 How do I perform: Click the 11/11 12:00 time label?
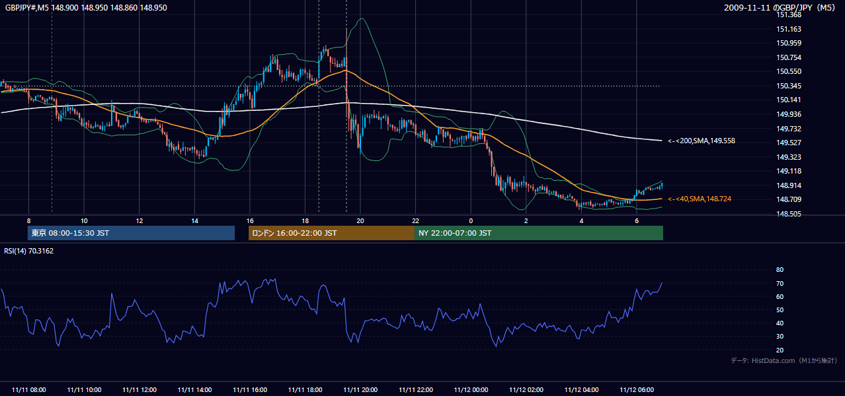(139, 390)
